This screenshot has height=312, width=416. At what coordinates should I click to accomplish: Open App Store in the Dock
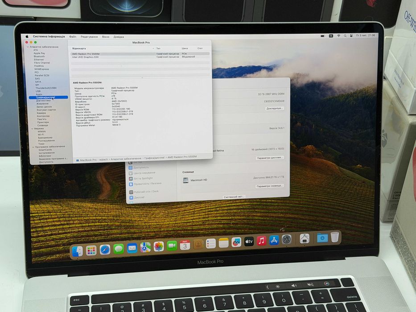coord(274,240)
